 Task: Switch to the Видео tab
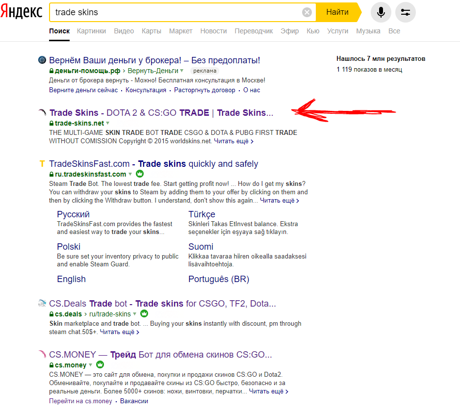(x=124, y=31)
